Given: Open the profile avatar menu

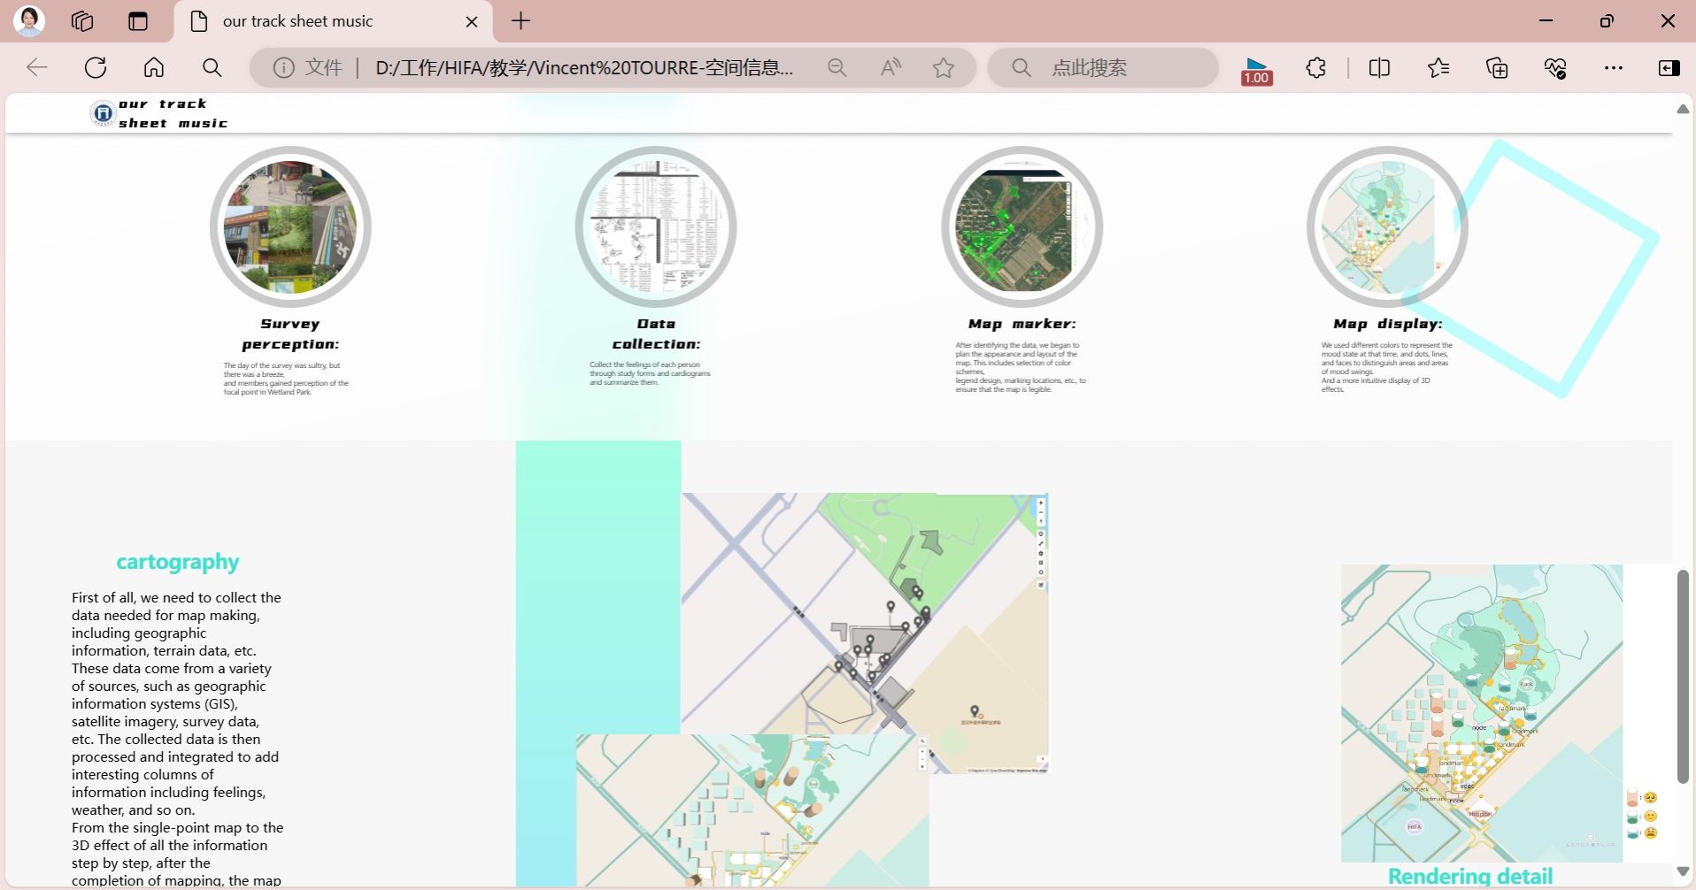Looking at the screenshot, I should tap(29, 21).
